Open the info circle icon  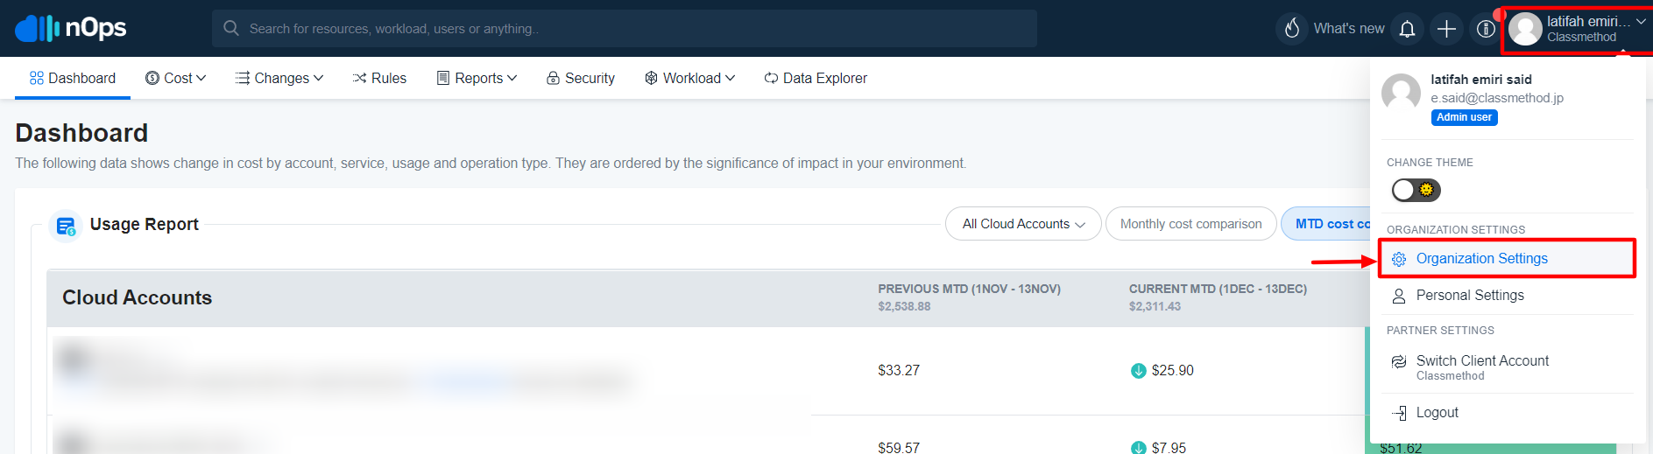tap(1485, 29)
